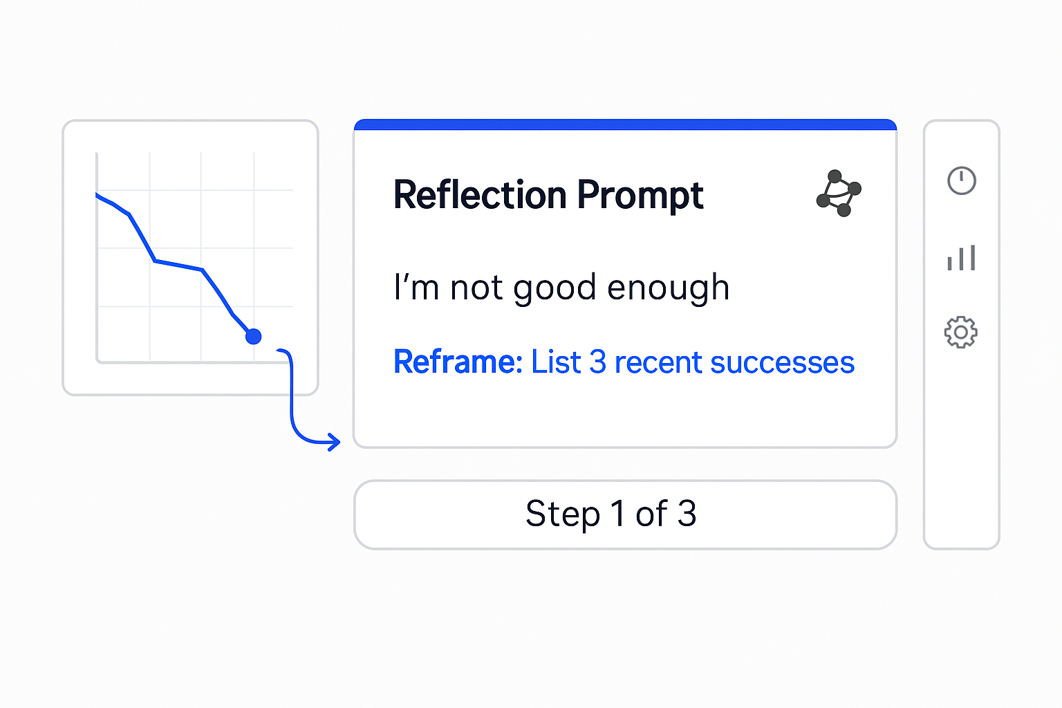
Task: Click the blue accent bar atop the prompt card
Action: click(625, 124)
